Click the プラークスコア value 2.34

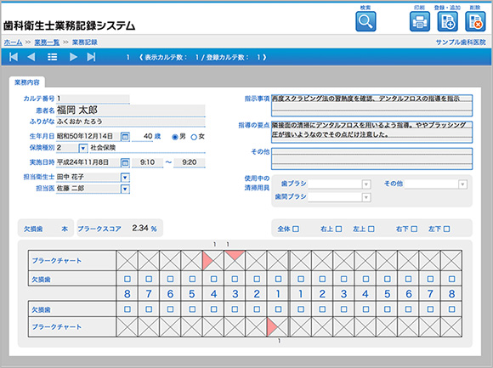pos(140,228)
